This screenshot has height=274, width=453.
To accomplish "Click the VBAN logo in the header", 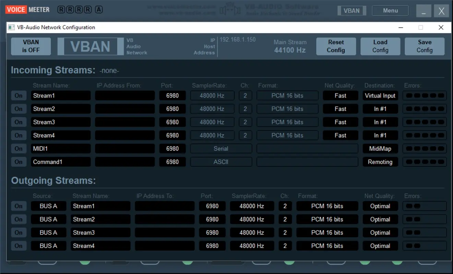I will coord(90,46).
